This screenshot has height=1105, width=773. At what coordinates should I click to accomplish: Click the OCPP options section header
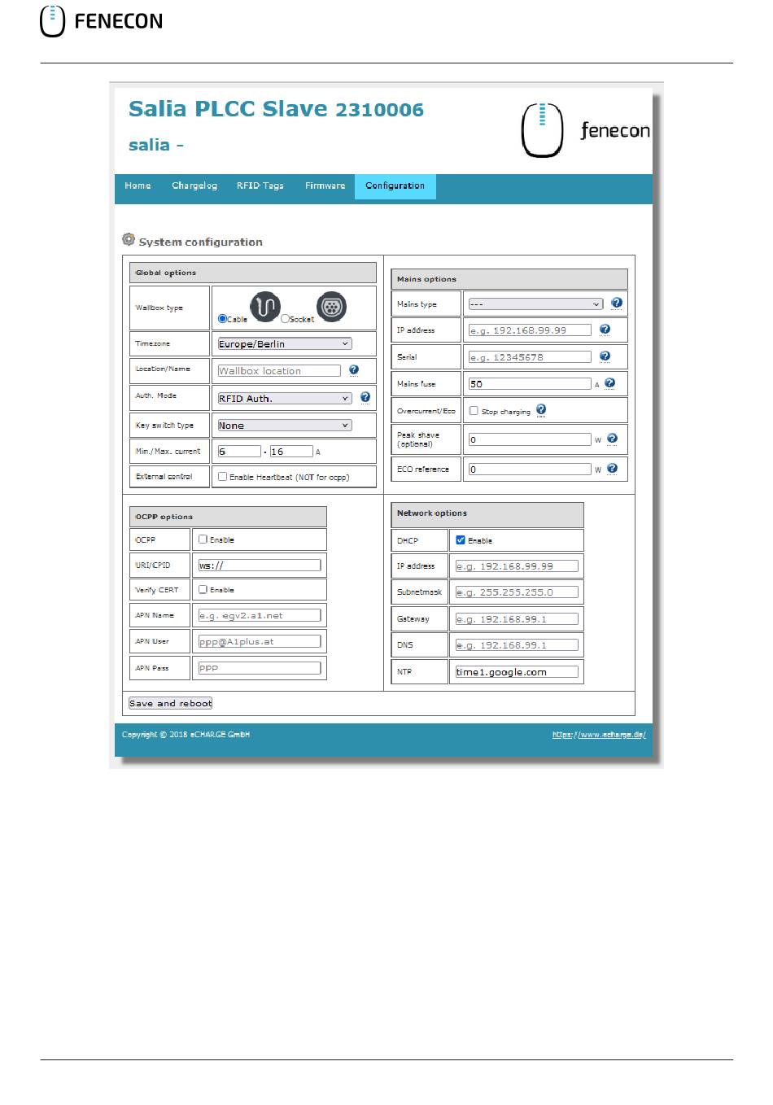pos(228,517)
